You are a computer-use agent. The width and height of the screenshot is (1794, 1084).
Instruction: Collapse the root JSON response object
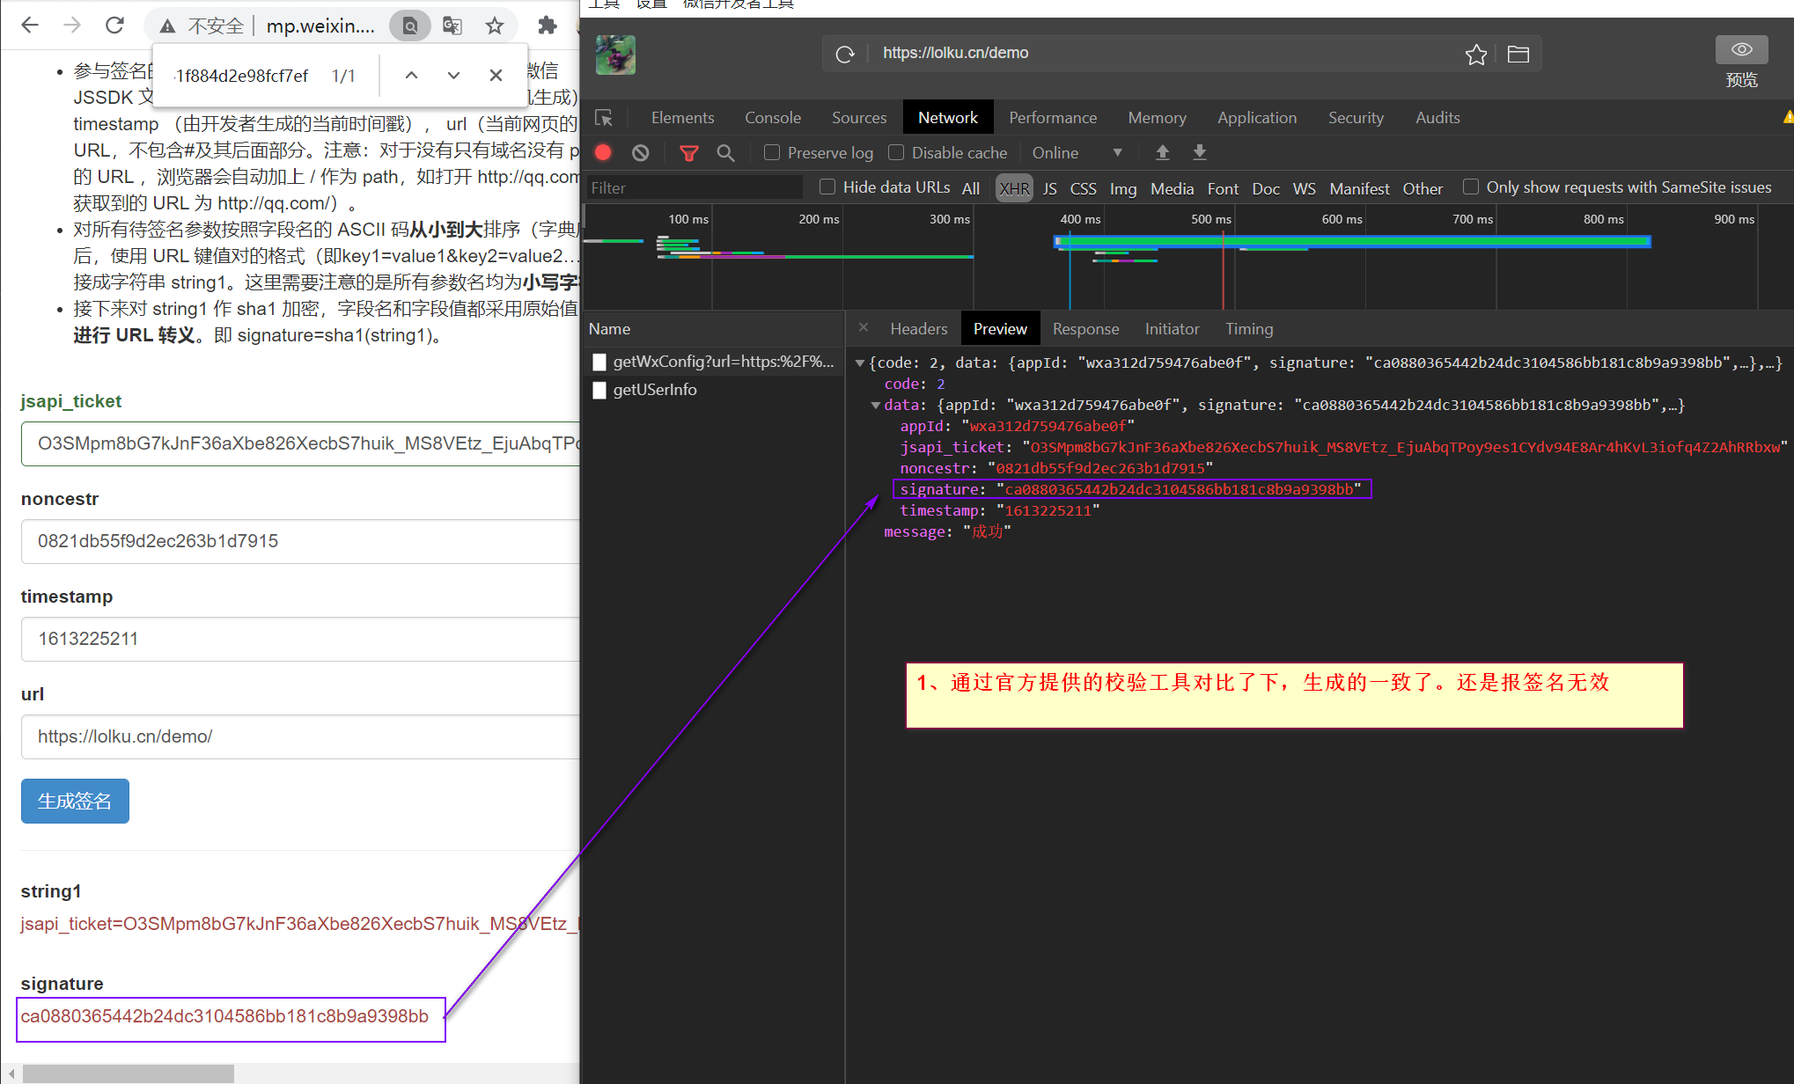point(860,363)
